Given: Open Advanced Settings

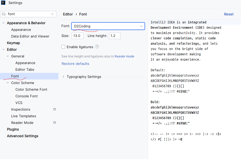Looking at the screenshot, I should tap(23, 136).
